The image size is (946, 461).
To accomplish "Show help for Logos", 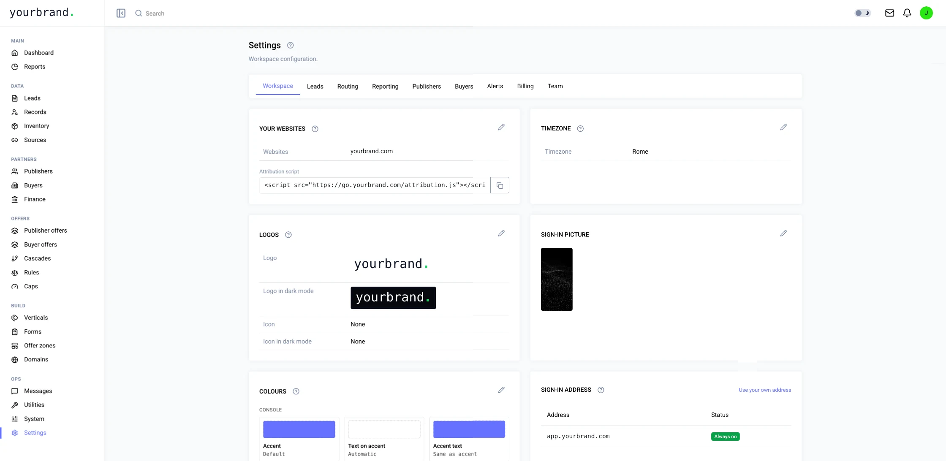I will pos(288,235).
